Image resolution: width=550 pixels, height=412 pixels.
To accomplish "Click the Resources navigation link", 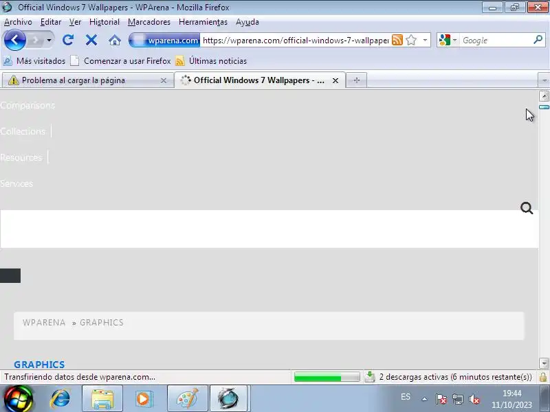I will point(21,158).
